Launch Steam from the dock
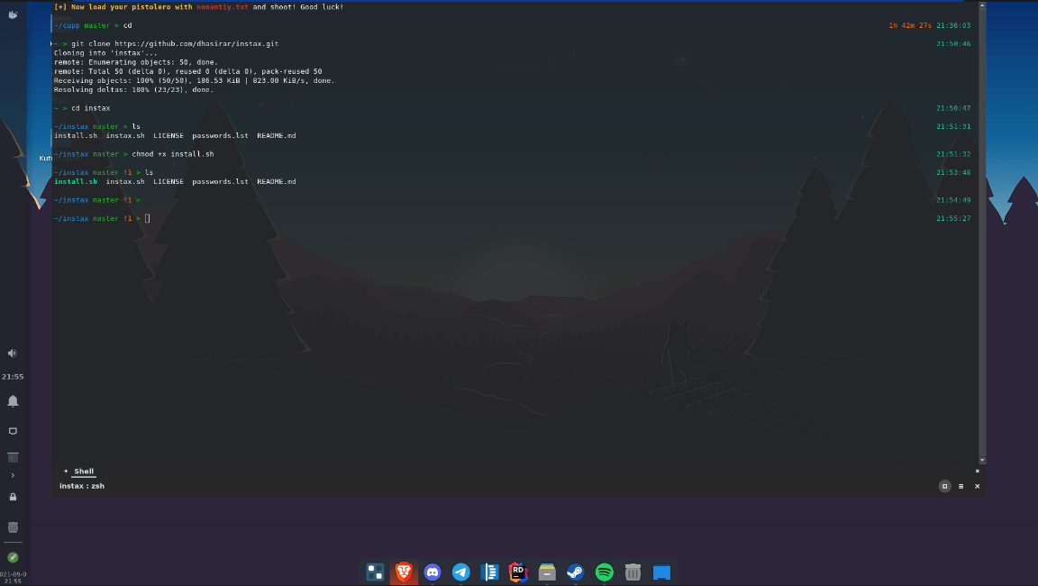The height and width of the screenshot is (586, 1038). pyautogui.click(x=575, y=572)
